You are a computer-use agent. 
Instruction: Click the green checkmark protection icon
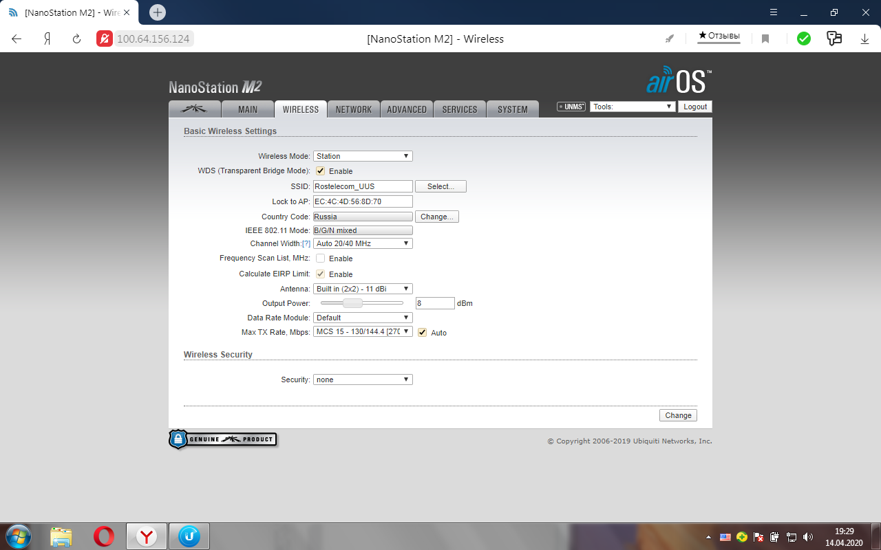[804, 38]
